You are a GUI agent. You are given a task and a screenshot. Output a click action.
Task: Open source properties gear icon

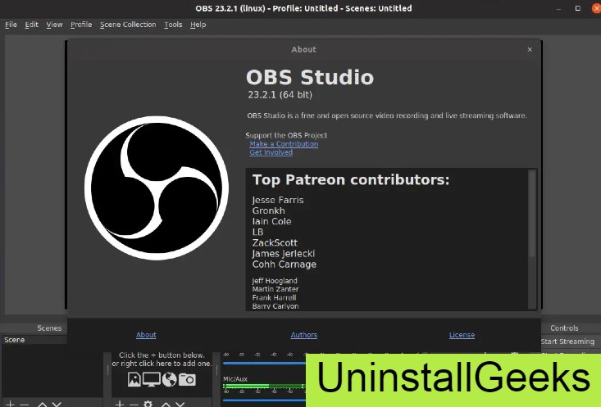(x=148, y=404)
